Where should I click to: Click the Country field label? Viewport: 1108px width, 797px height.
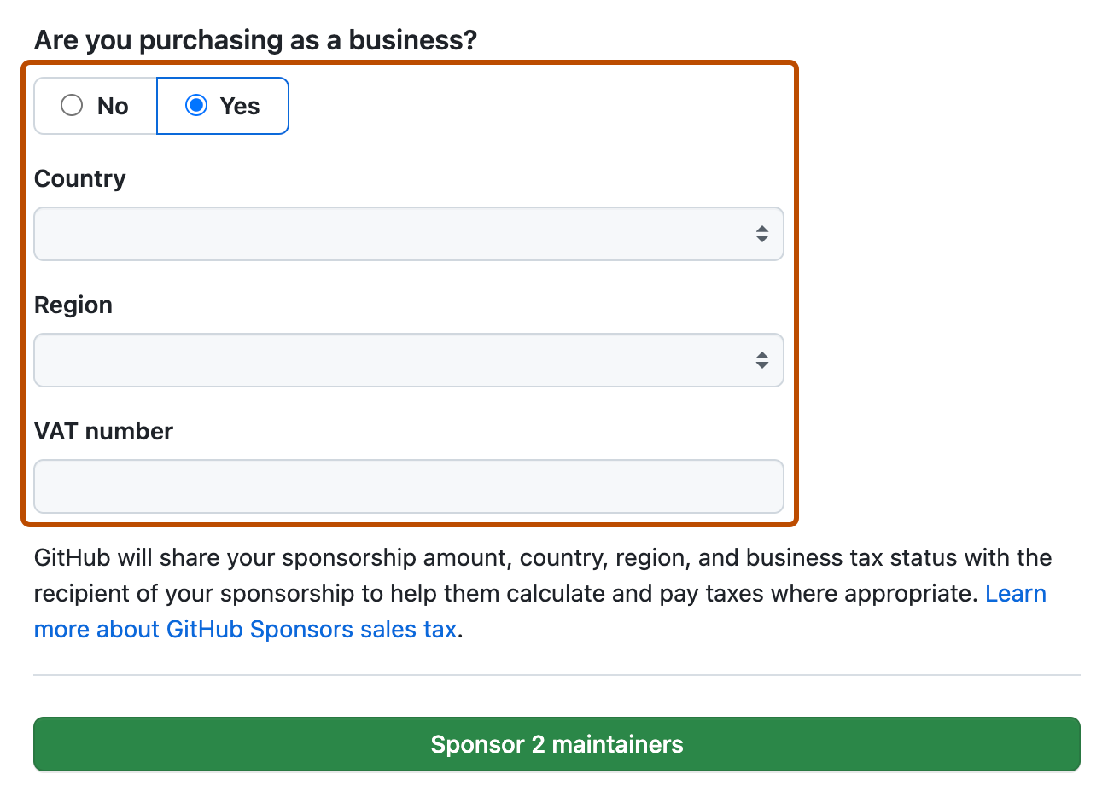pyautogui.click(x=79, y=178)
